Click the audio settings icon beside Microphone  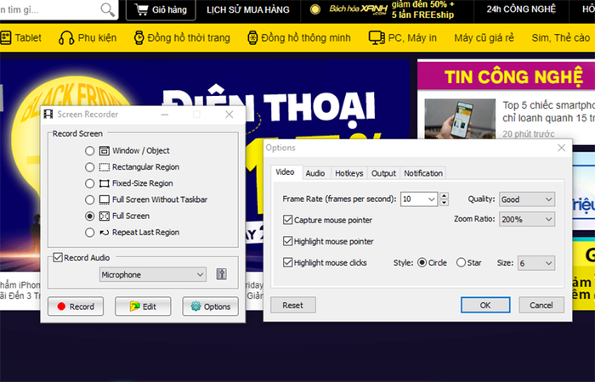[222, 274]
